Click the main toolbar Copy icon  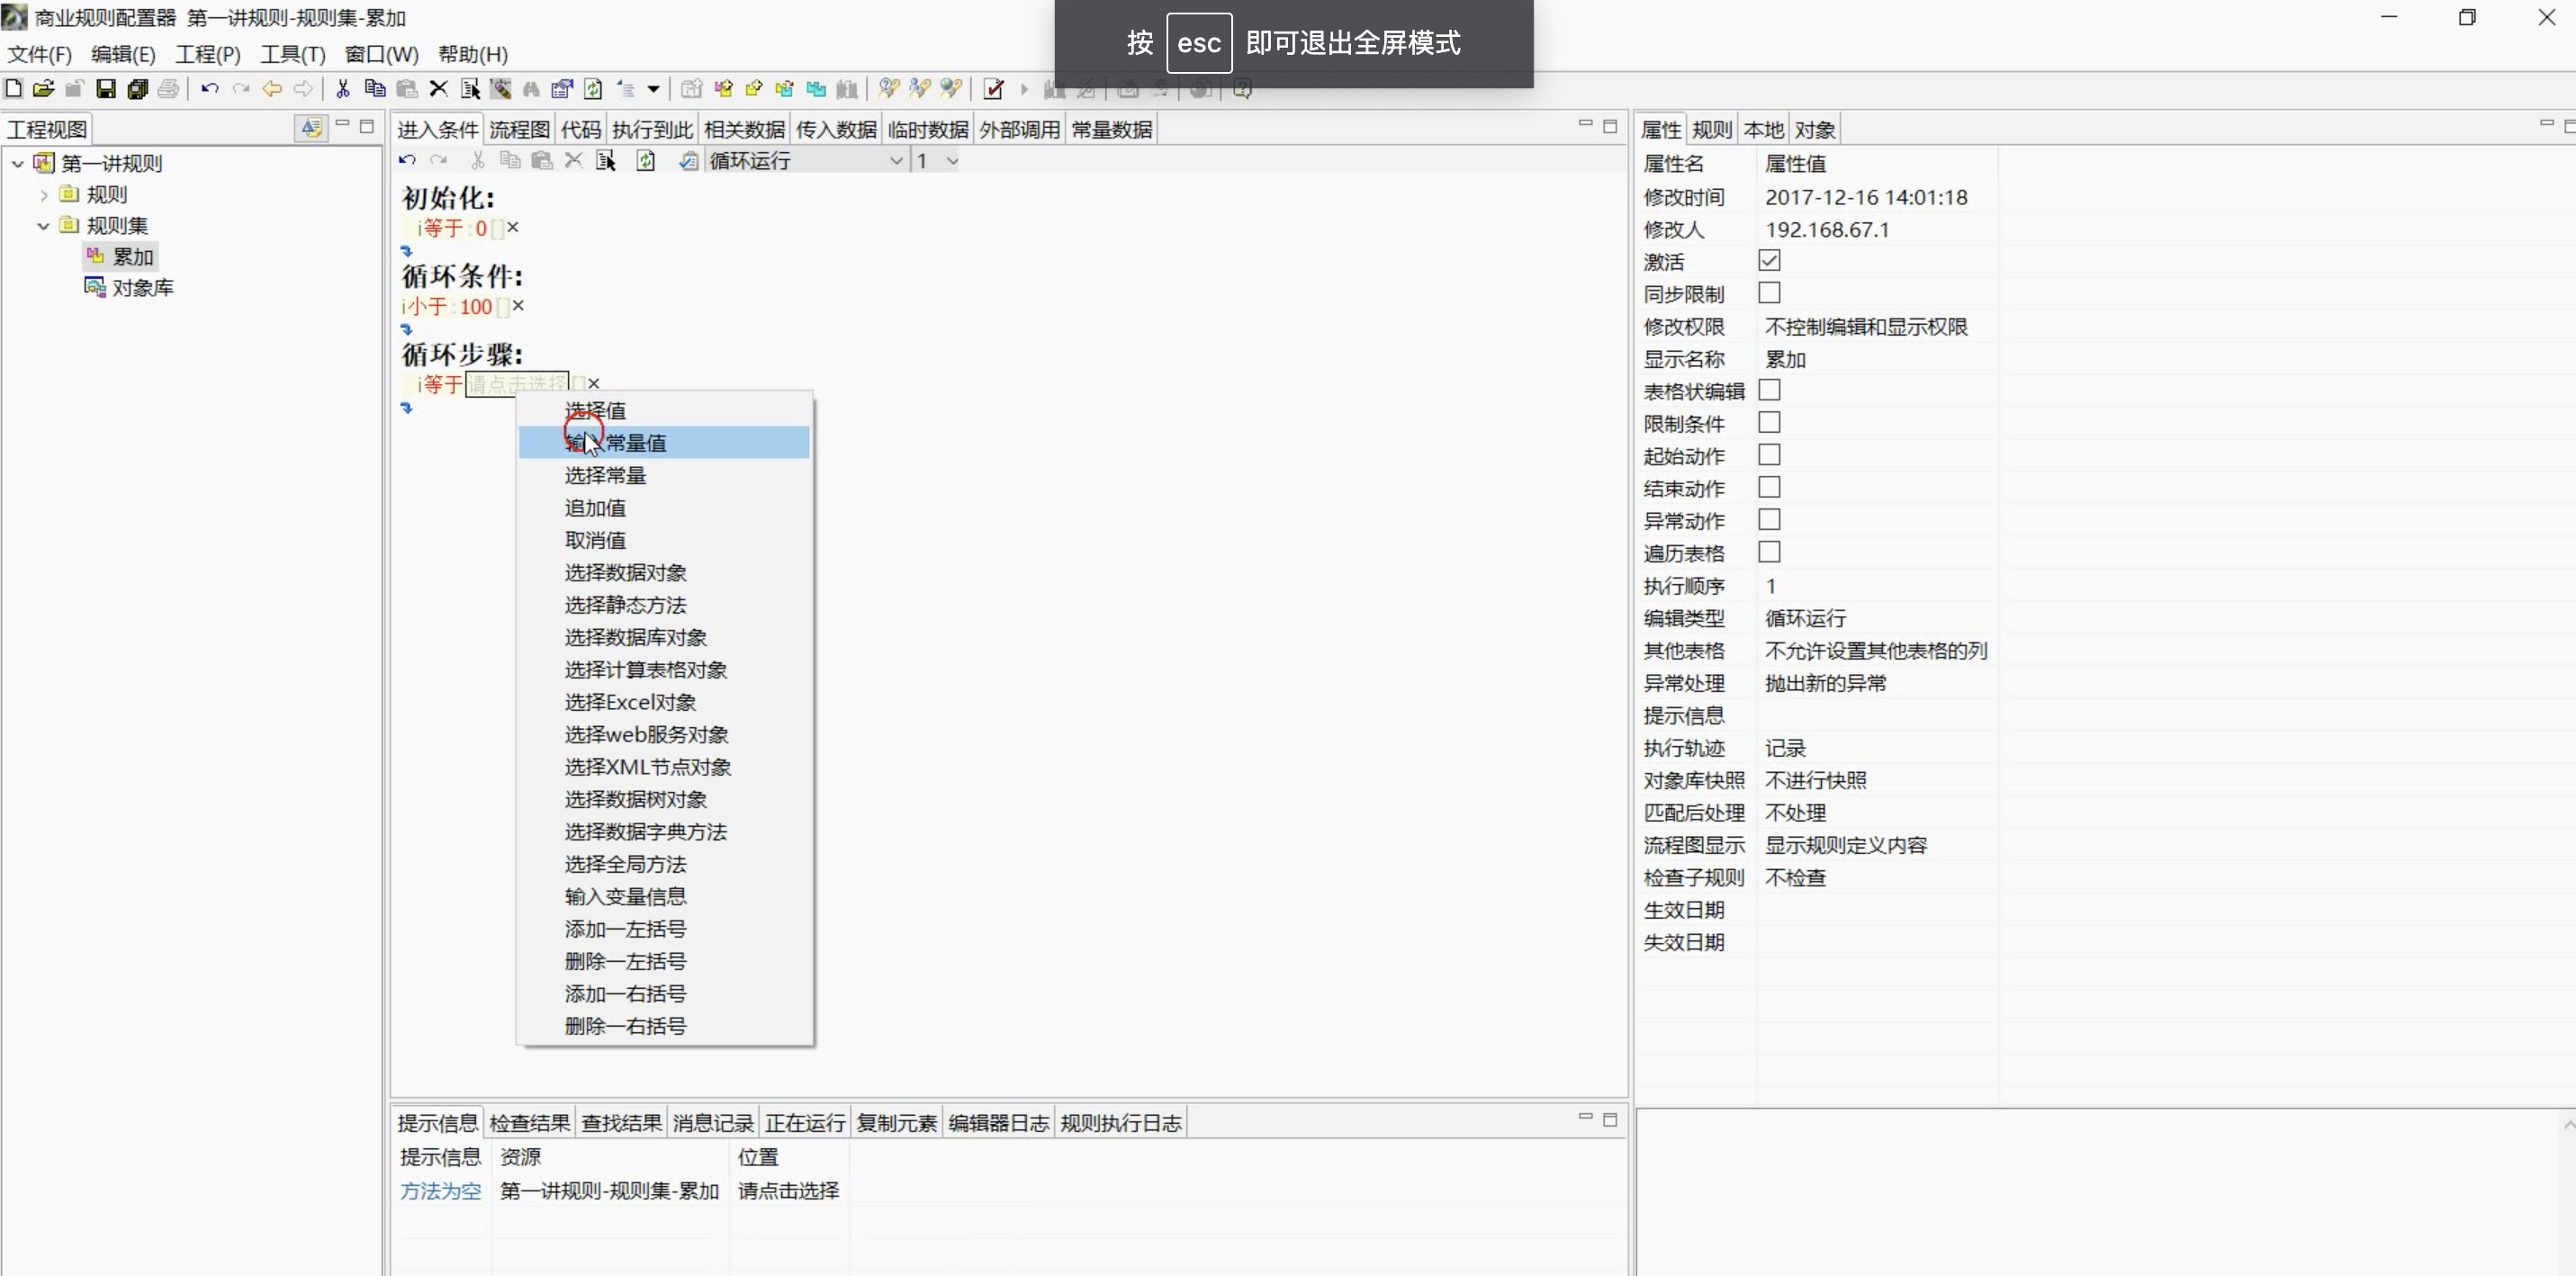(x=375, y=89)
